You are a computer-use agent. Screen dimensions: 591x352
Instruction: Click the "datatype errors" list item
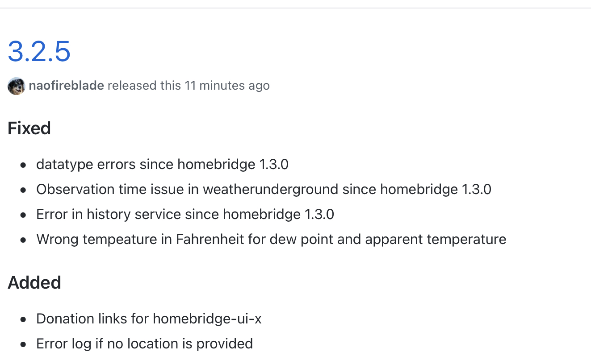(x=162, y=165)
